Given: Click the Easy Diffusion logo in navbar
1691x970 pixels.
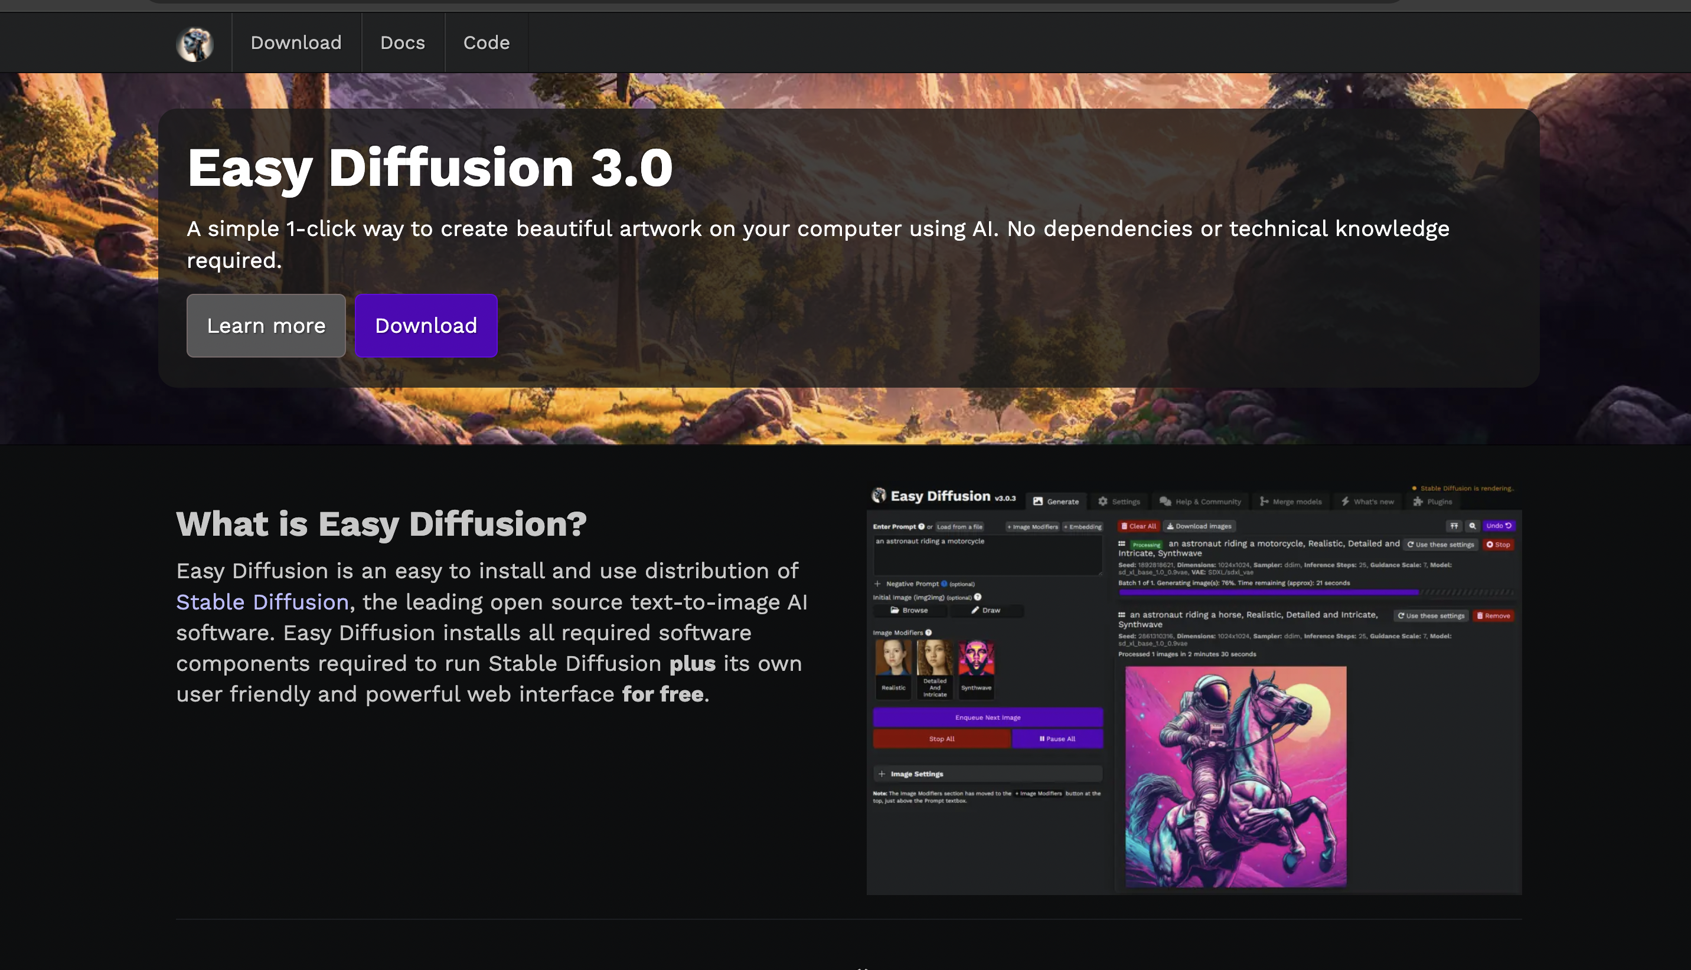Looking at the screenshot, I should point(195,44).
